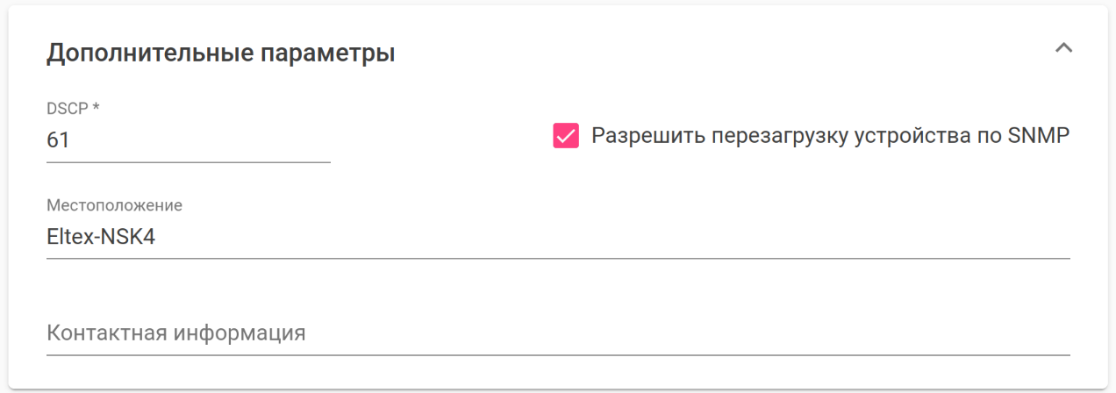Image resolution: width=1116 pixels, height=393 pixels.
Task: Click the DSCP field label
Action: tap(73, 108)
